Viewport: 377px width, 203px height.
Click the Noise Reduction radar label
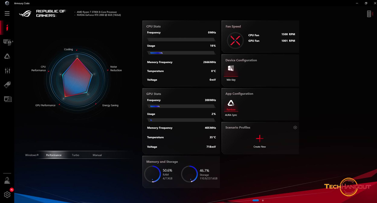pyautogui.click(x=116, y=69)
